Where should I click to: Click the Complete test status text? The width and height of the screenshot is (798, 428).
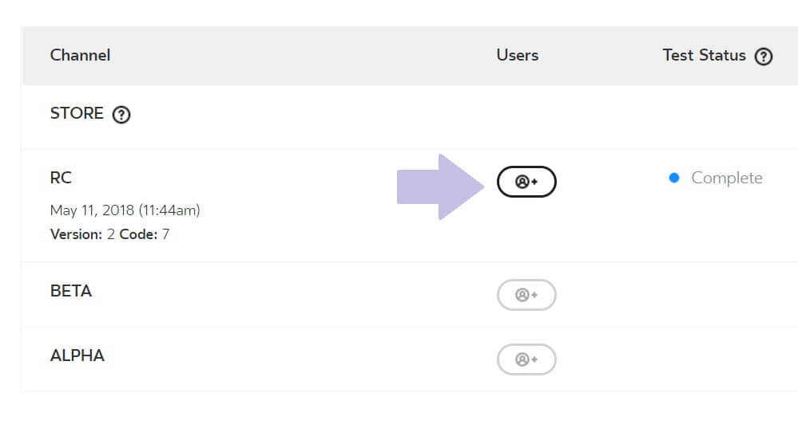pyautogui.click(x=726, y=179)
